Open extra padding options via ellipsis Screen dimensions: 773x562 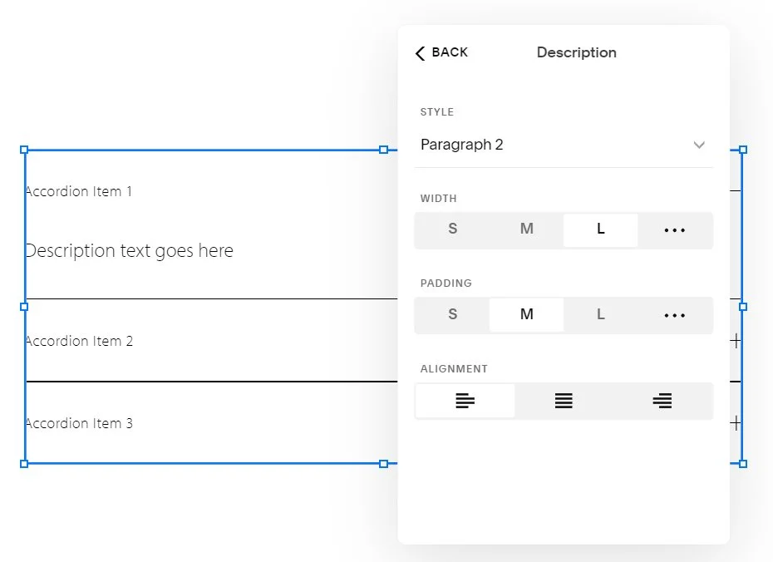pos(674,315)
